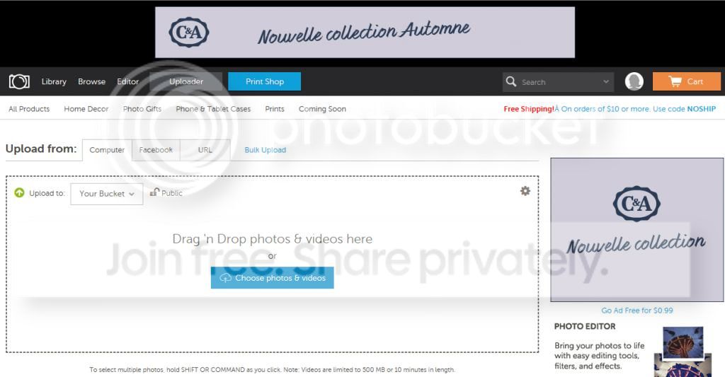Expand the search options dropdown arrow
Screen dimensions: 725x377
[x=606, y=82]
